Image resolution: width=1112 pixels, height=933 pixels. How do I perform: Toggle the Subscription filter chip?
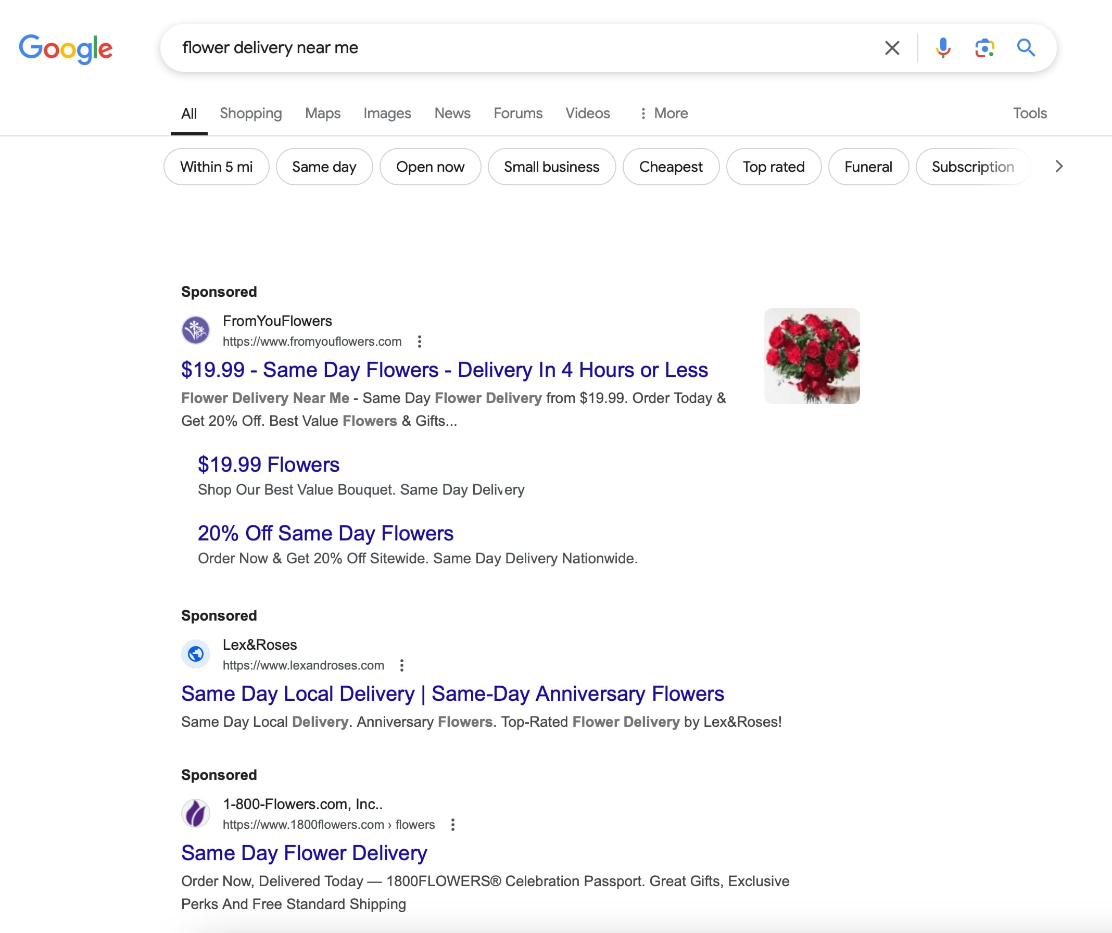tap(972, 167)
